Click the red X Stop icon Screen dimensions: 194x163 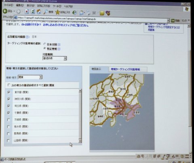pos(27,12)
